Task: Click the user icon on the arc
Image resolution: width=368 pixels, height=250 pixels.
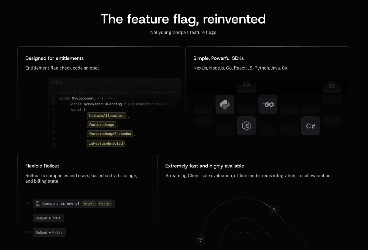Action: (x=274, y=211)
